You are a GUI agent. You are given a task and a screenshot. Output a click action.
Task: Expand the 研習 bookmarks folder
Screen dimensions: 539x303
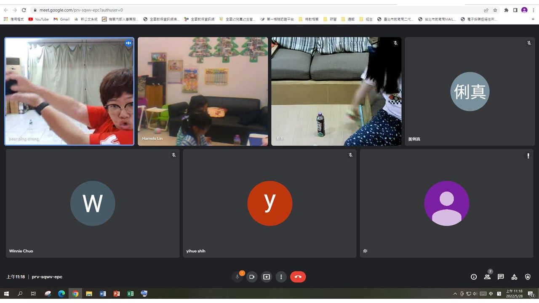pyautogui.click(x=330, y=19)
